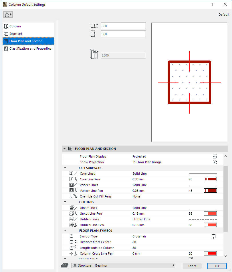Click the Uncut Lines row icon
Viewport: 232px width, 272px height.
coord(73,208)
